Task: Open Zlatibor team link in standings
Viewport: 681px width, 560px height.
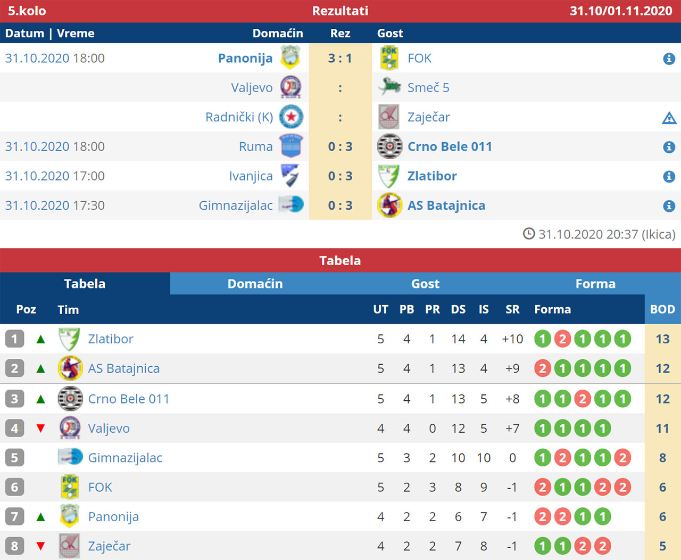Action: [111, 339]
